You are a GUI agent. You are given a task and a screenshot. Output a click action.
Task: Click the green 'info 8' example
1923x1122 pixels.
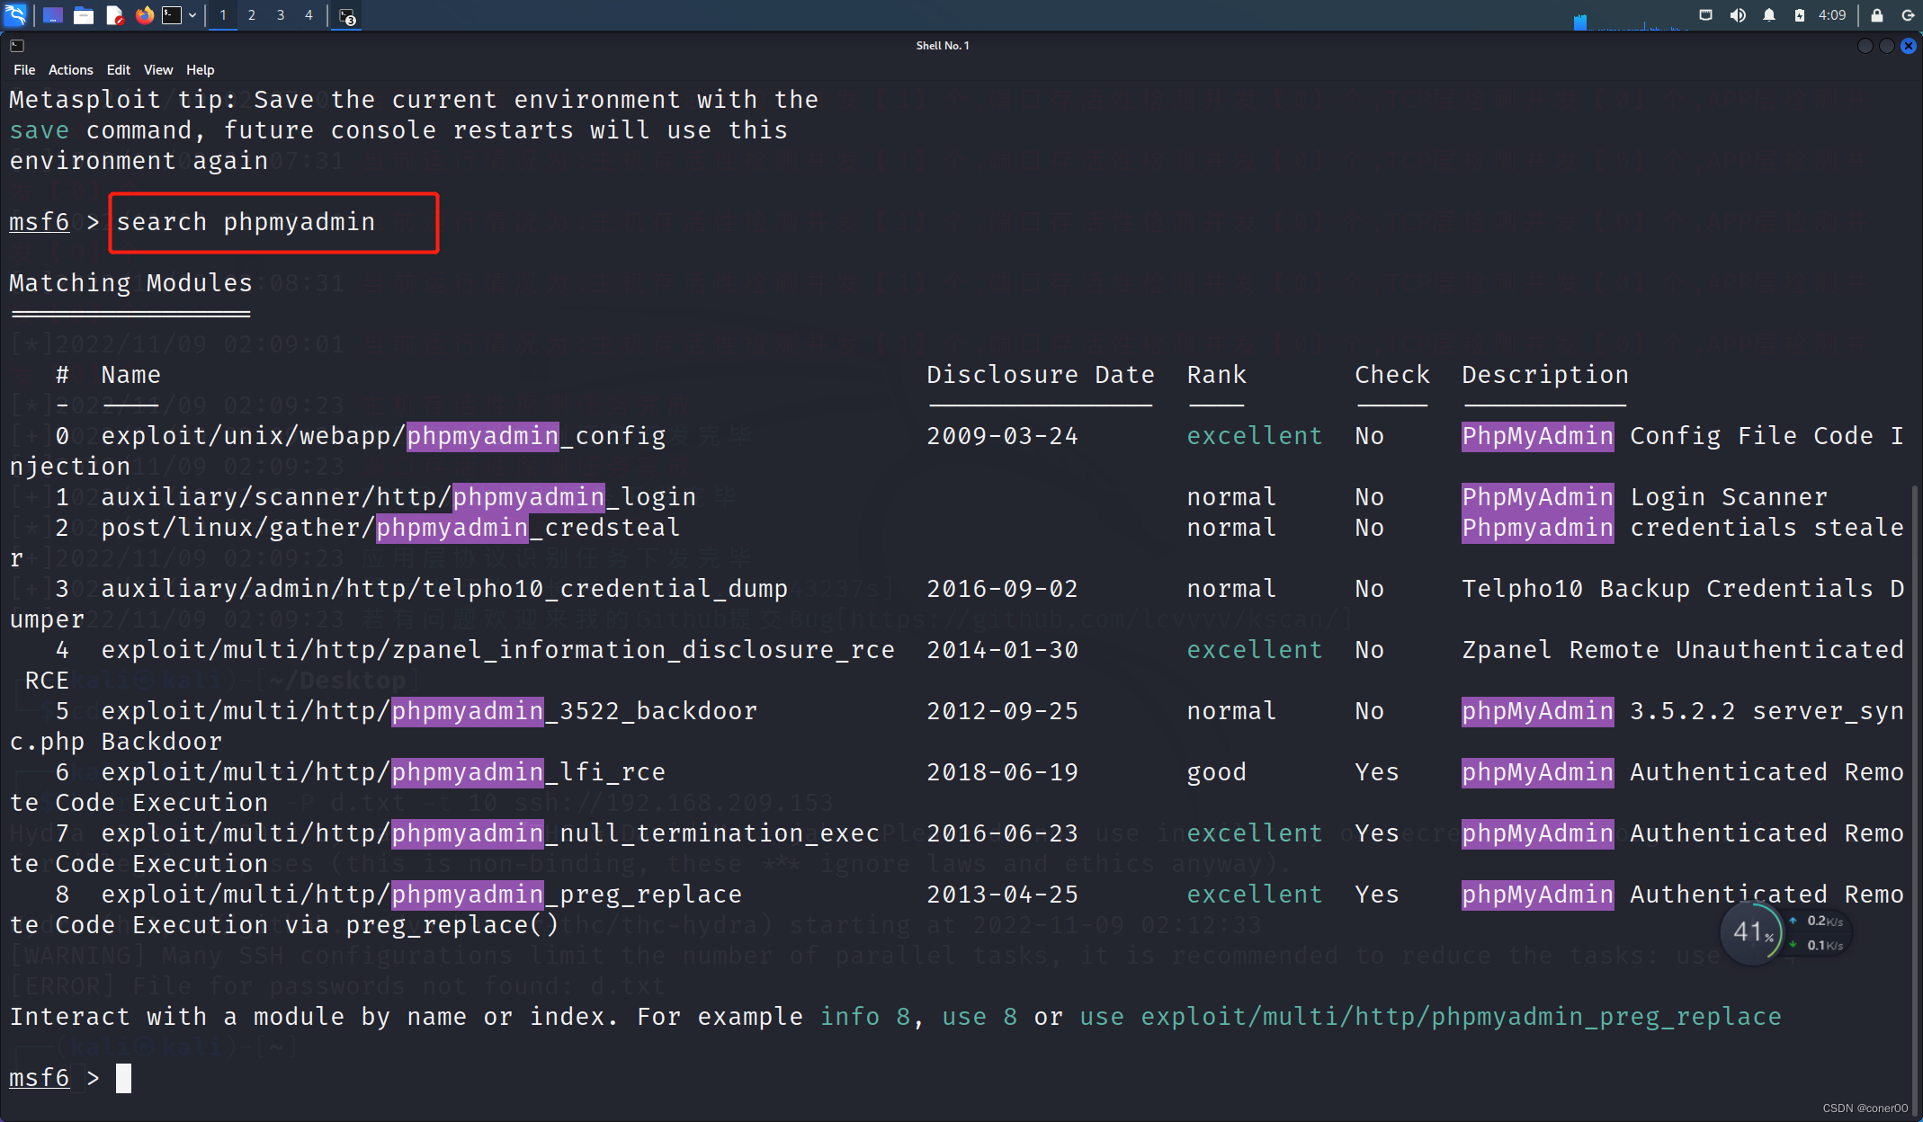click(864, 1017)
